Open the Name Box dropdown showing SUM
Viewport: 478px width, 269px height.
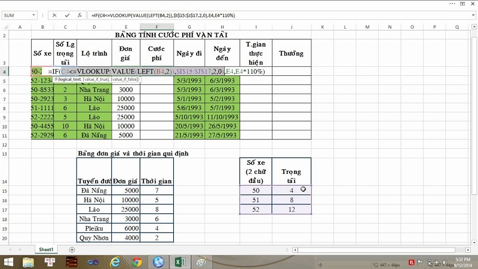coord(33,16)
